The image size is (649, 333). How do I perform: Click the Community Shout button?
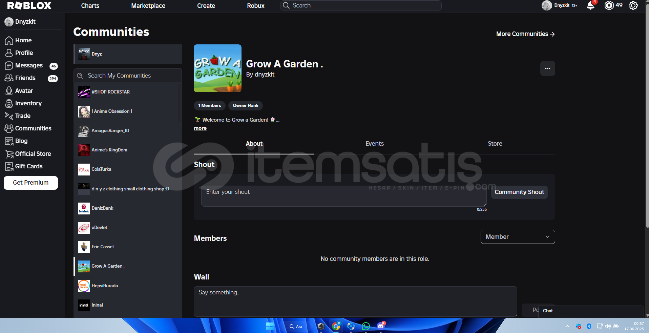click(x=519, y=192)
